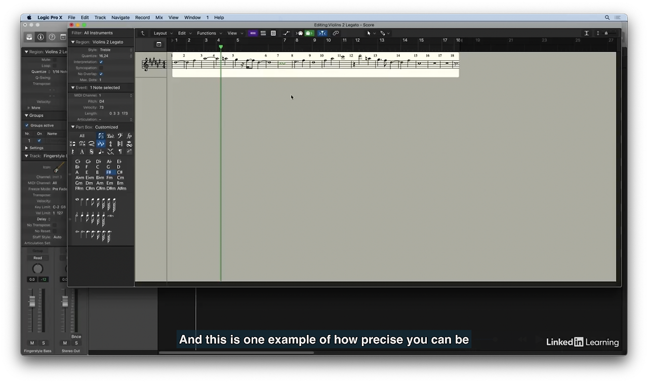Select the dynamics fp group in Part Box
The height and width of the screenshot is (383, 648).
[x=129, y=136]
